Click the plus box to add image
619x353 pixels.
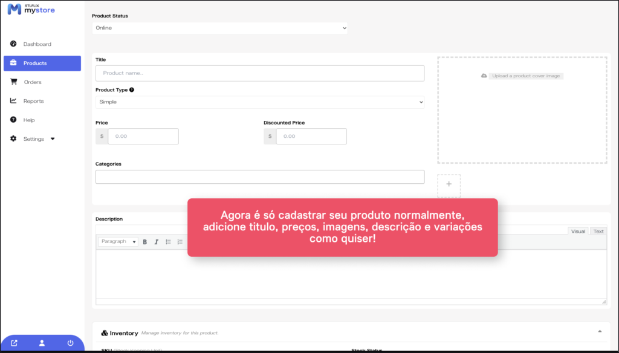449,186
